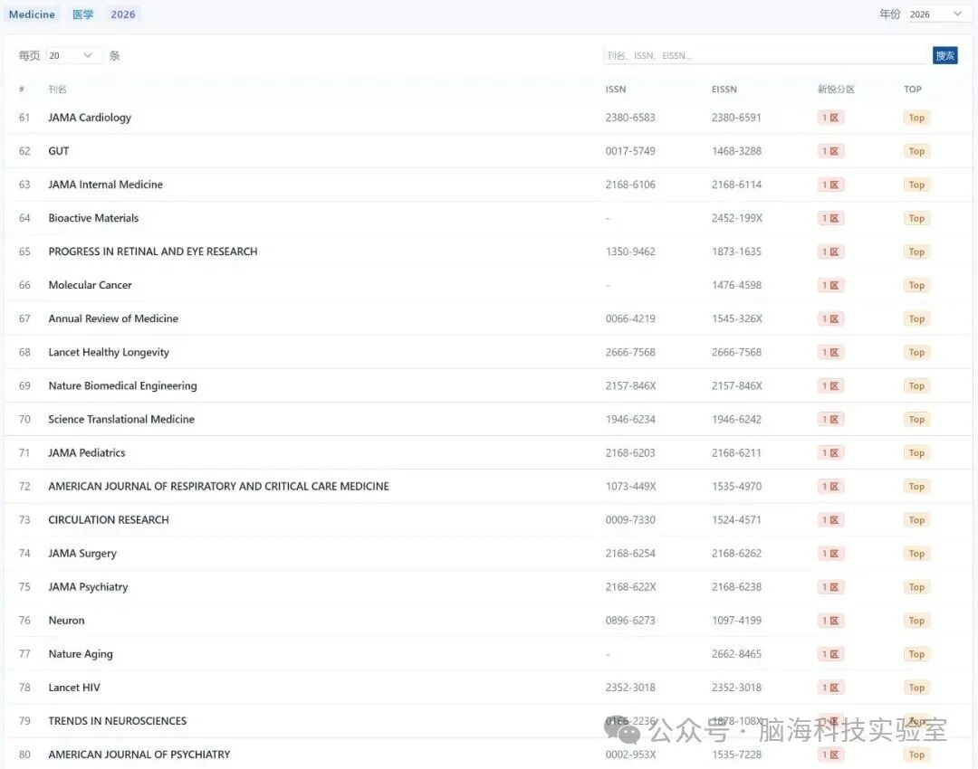978x769 pixels.
Task: Click EISSN 1946-6242 cell
Action: pos(736,420)
